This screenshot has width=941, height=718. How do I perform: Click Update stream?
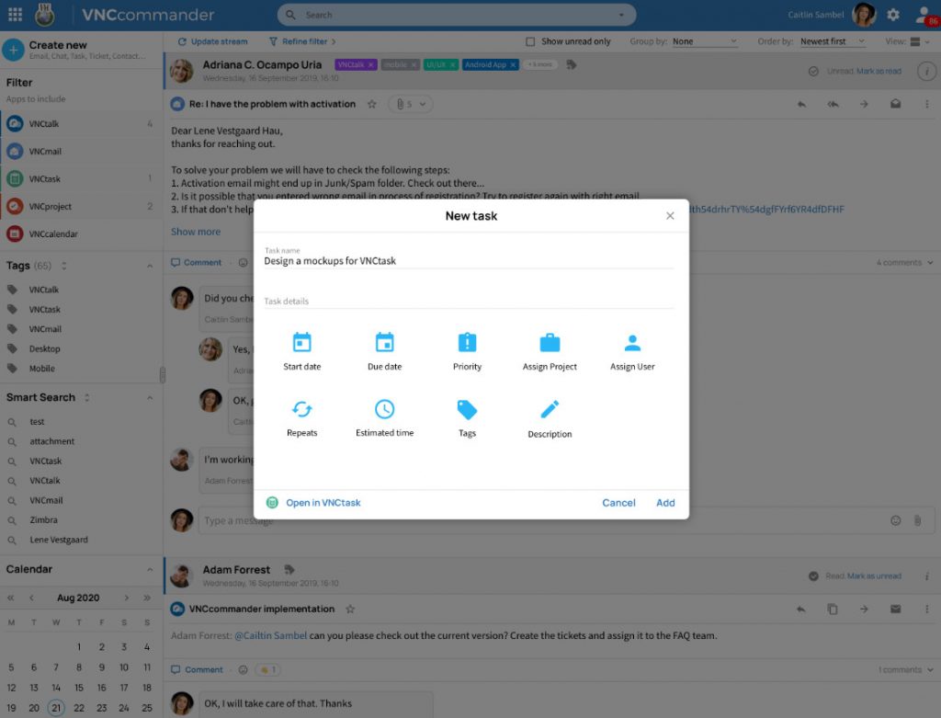[212, 41]
